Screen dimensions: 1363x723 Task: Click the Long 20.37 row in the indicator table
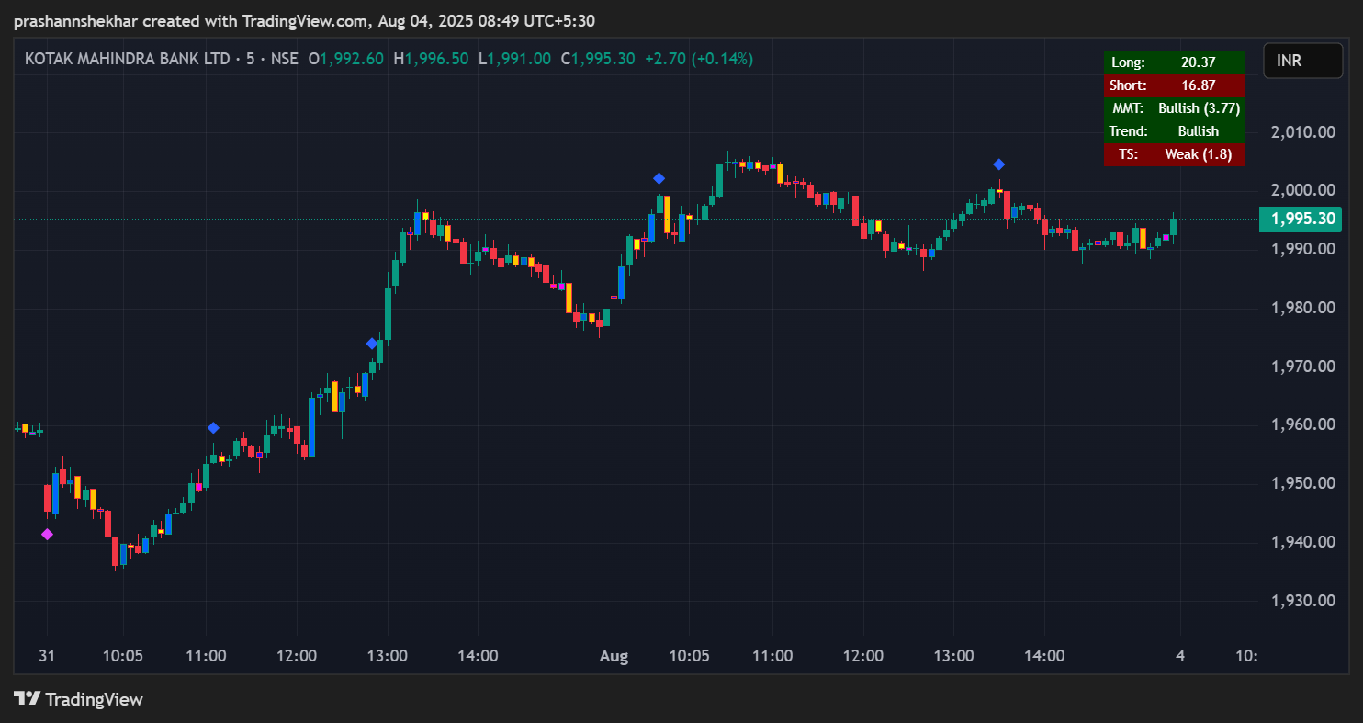[1174, 62]
